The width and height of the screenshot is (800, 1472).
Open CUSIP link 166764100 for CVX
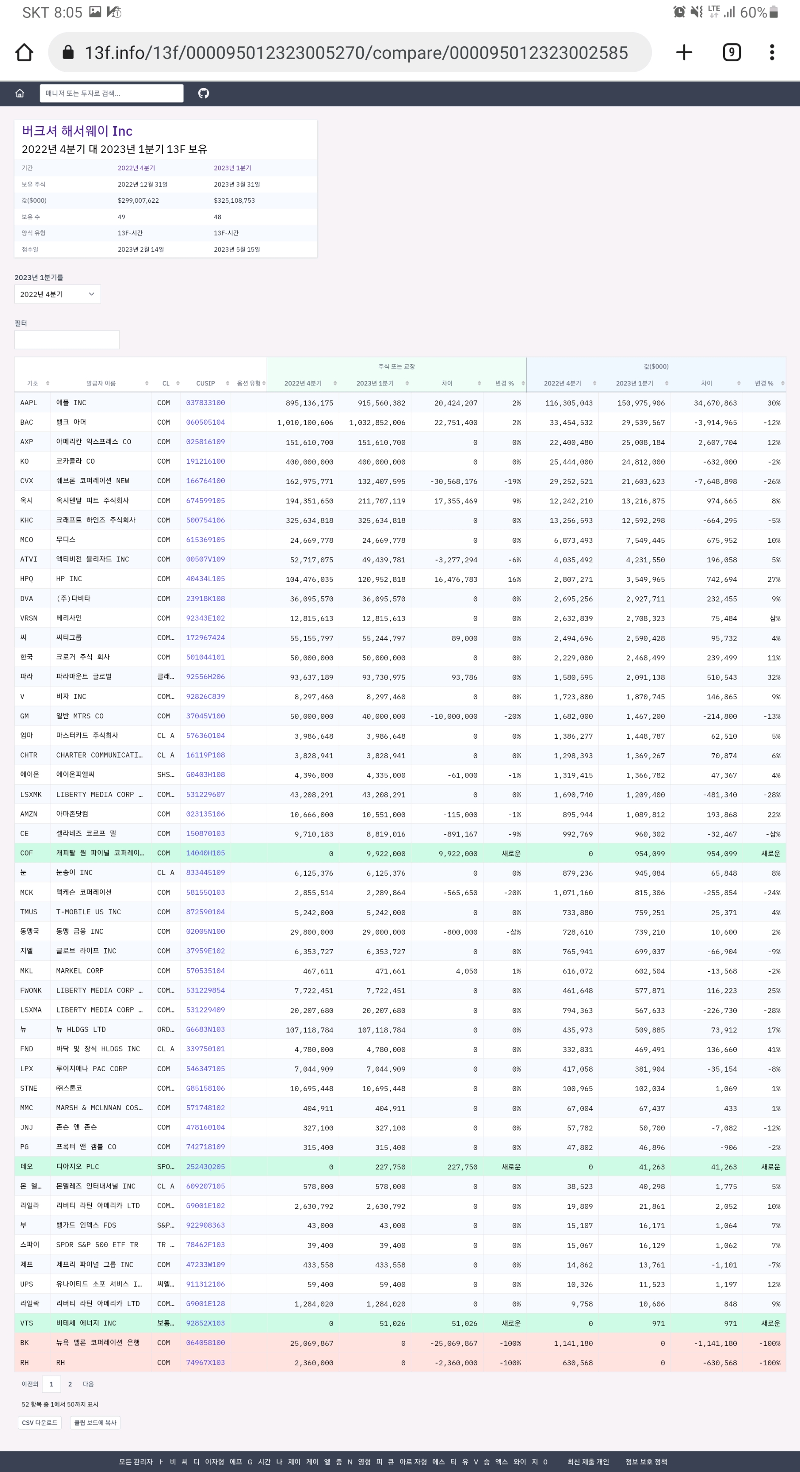click(x=206, y=481)
